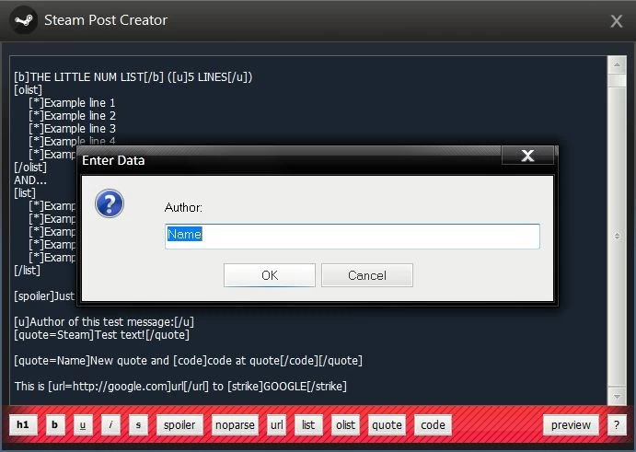The image size is (636, 452).
Task: Click the 'Enter Data' dialog title
Action: pyautogui.click(x=113, y=161)
